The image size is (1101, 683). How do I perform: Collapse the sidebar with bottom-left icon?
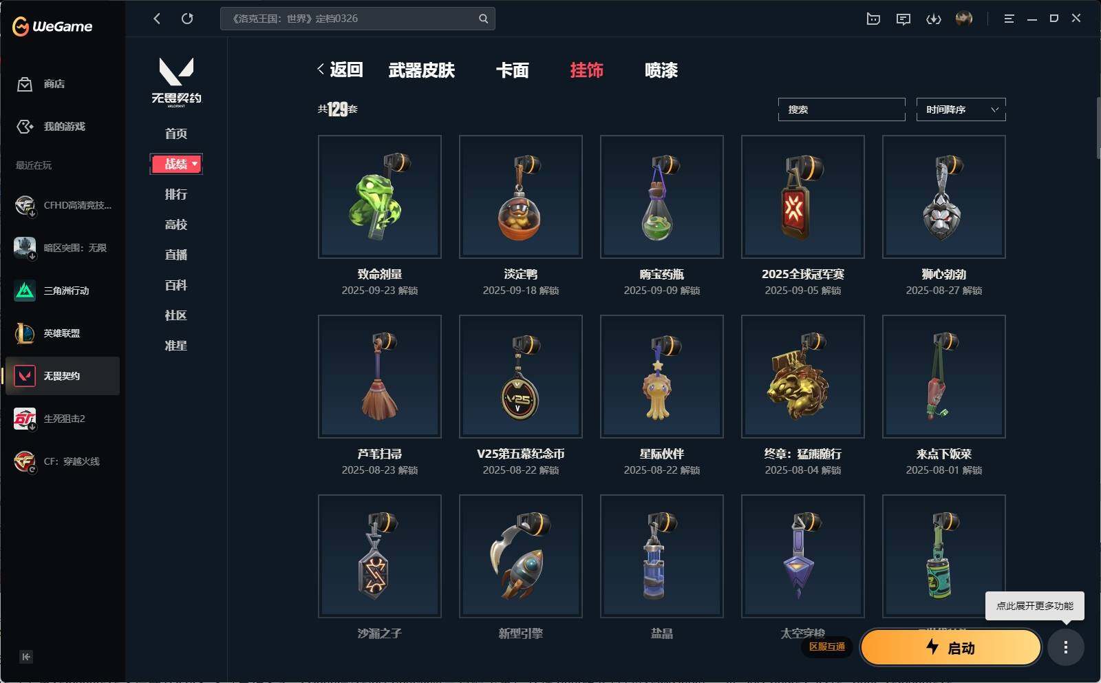26,657
